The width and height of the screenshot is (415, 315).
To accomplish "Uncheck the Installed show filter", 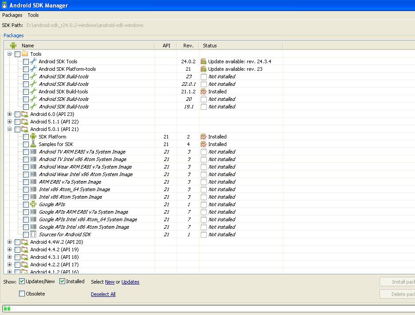I will [62, 281].
